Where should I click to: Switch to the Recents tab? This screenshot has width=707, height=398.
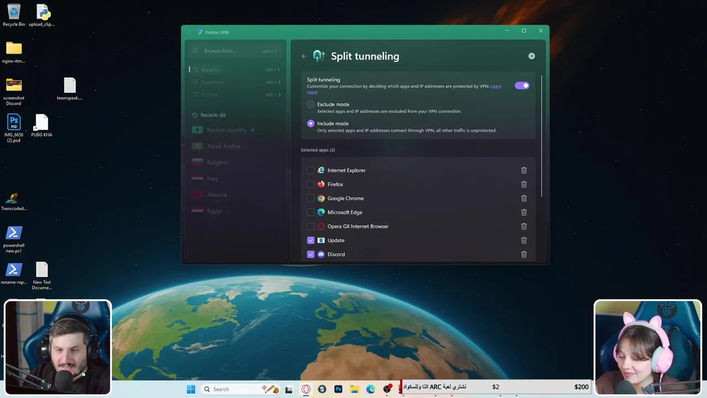235,70
